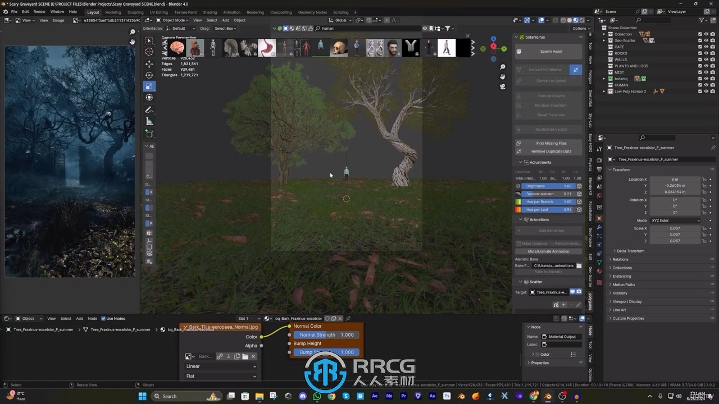Screen dimensions: 719x404
Task: Open Windows Start button
Action: (142, 396)
